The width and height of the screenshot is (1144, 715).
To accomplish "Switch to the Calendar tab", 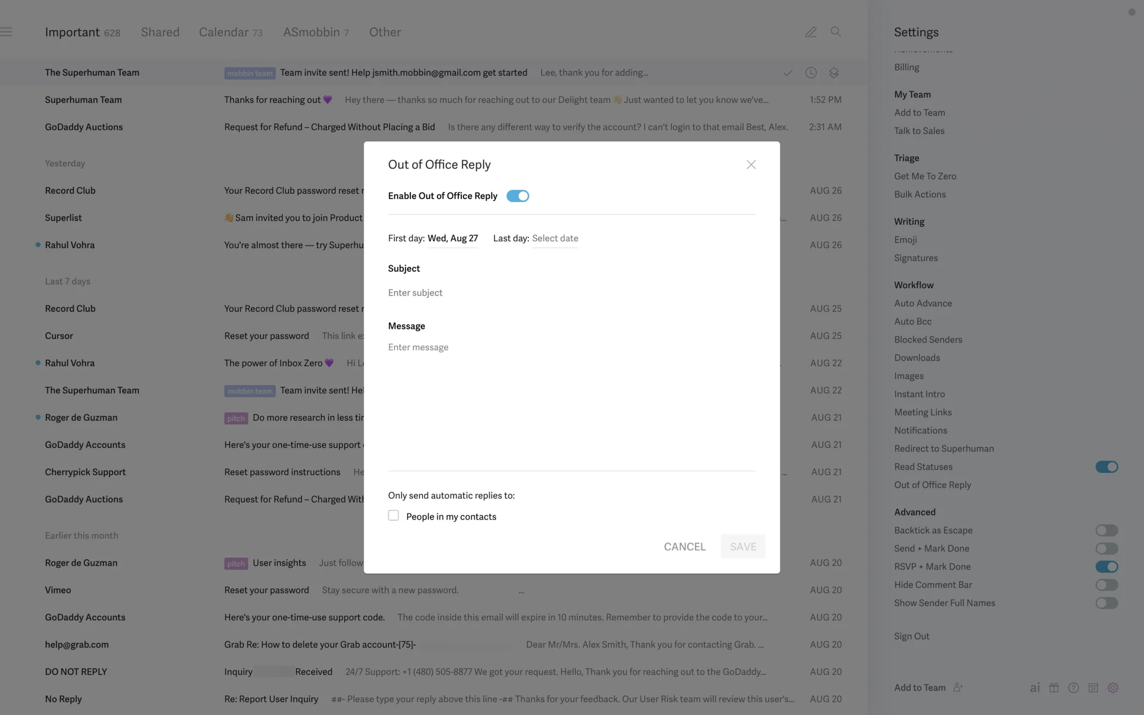I will click(x=230, y=32).
